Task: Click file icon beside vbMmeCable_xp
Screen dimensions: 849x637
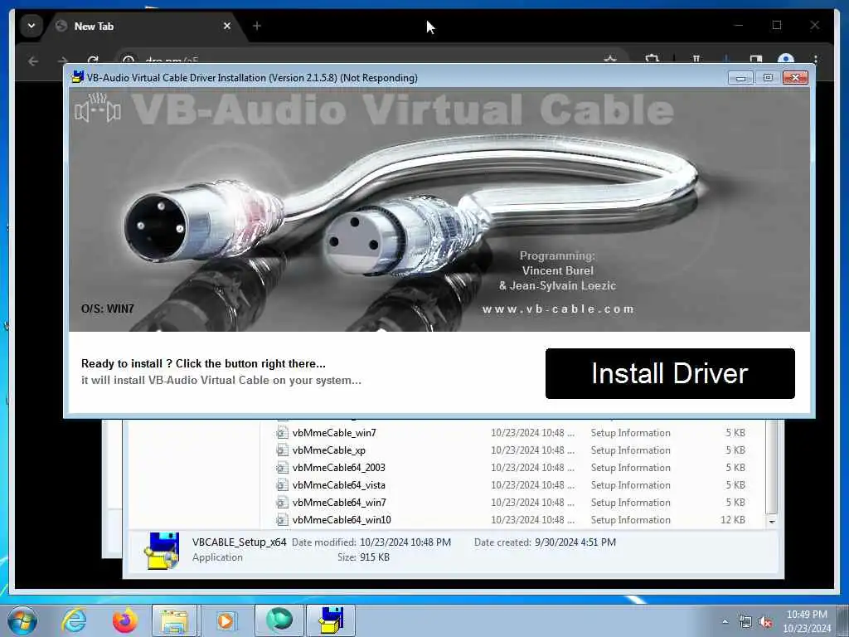Action: pyautogui.click(x=282, y=450)
